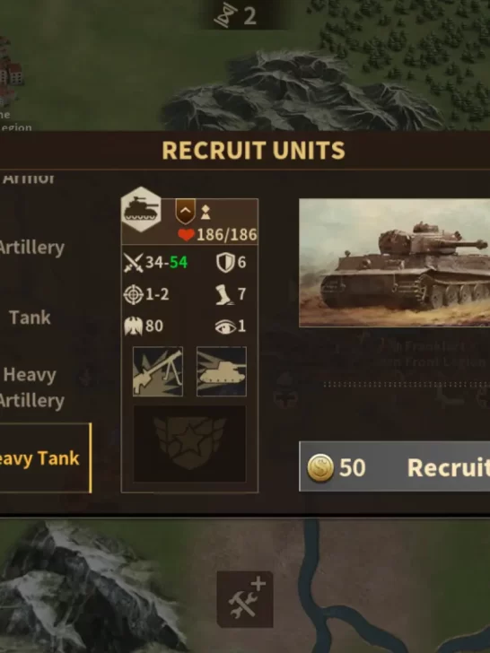Click the Recruit button costing 50 gold
This screenshot has width=490, height=653.
pos(395,466)
